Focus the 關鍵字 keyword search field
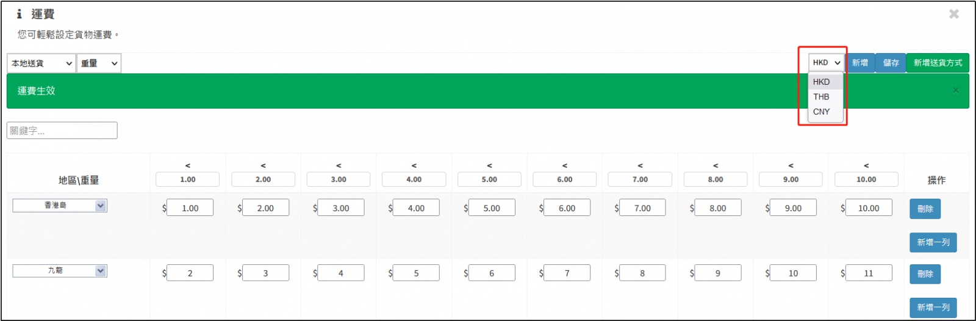 click(x=62, y=131)
